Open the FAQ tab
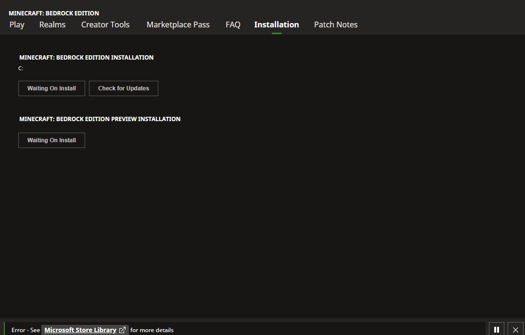525x335 pixels. (233, 25)
